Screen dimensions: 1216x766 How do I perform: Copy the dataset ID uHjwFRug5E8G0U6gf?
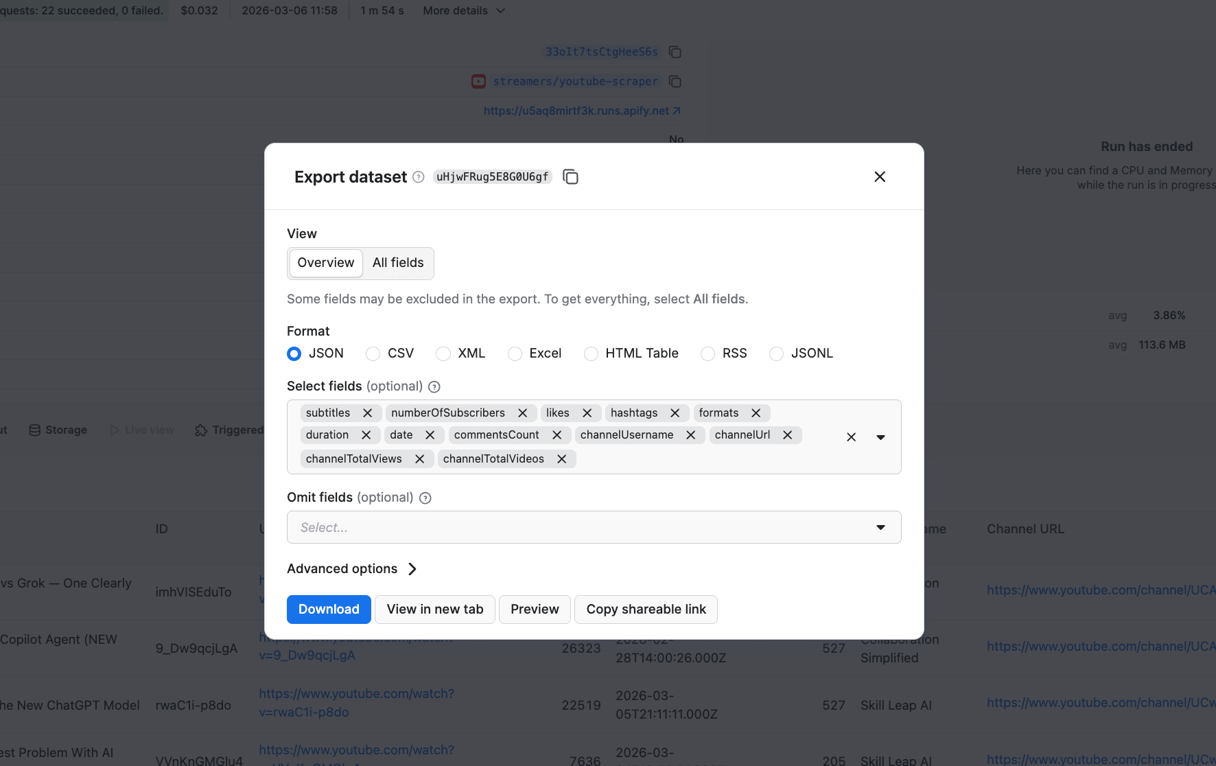pos(570,177)
